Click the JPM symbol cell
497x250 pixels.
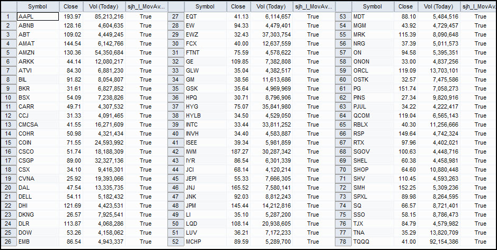(205, 206)
